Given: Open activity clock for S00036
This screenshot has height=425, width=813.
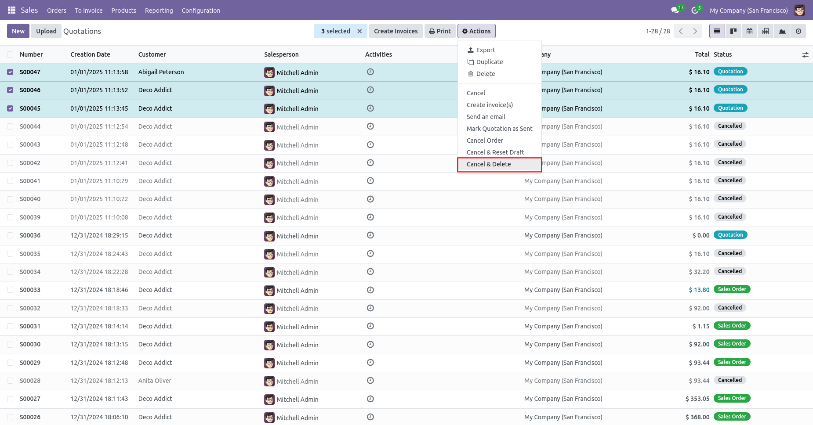Looking at the screenshot, I should tap(370, 235).
